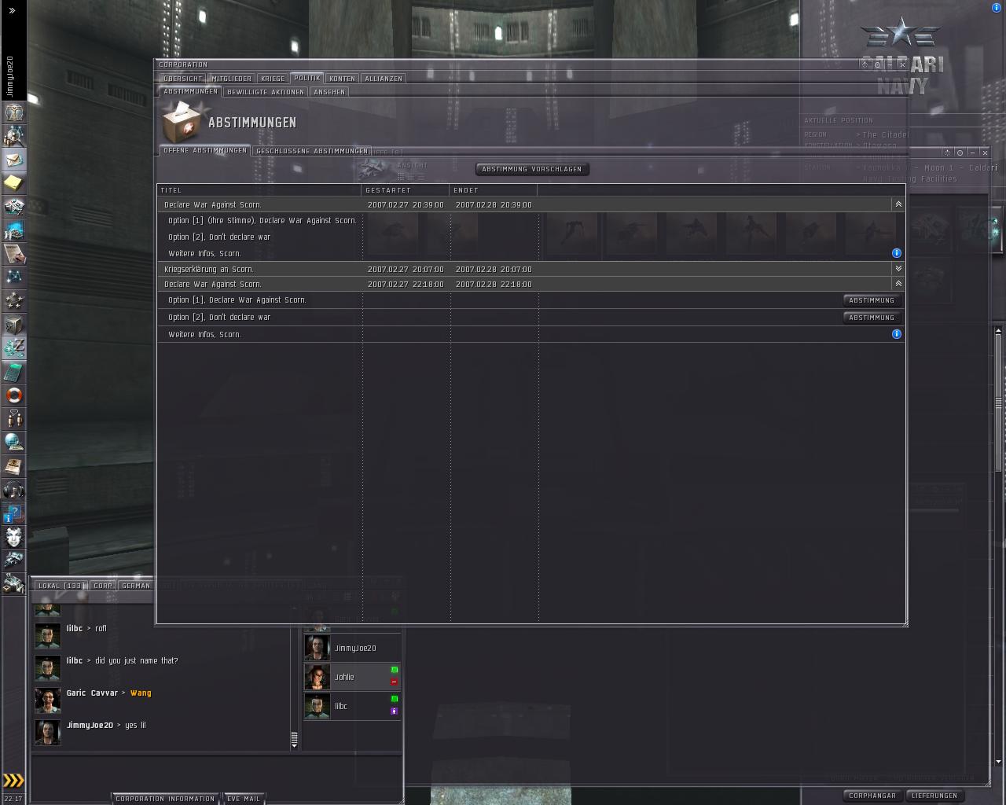
Task: Open People and Places magnifier icon
Action: coord(14,136)
